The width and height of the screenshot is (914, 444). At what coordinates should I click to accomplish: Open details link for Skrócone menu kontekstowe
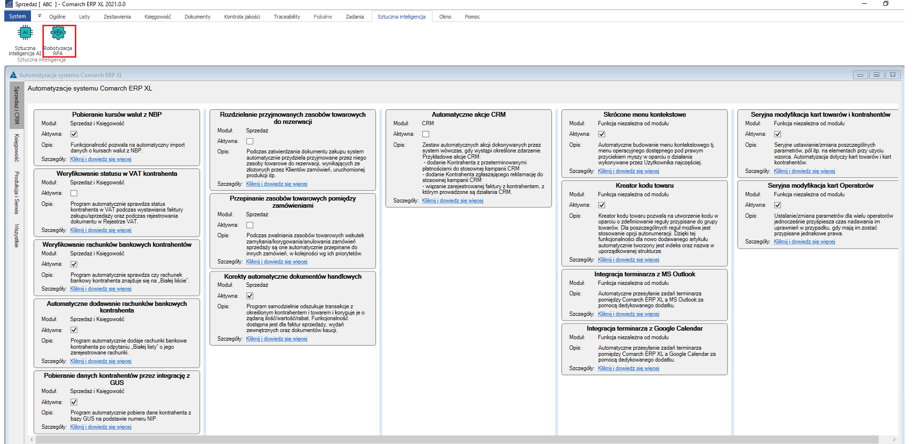[x=628, y=172]
